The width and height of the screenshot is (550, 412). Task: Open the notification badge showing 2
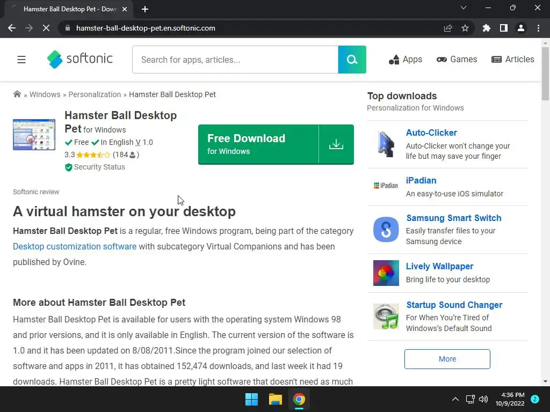pyautogui.click(x=535, y=399)
